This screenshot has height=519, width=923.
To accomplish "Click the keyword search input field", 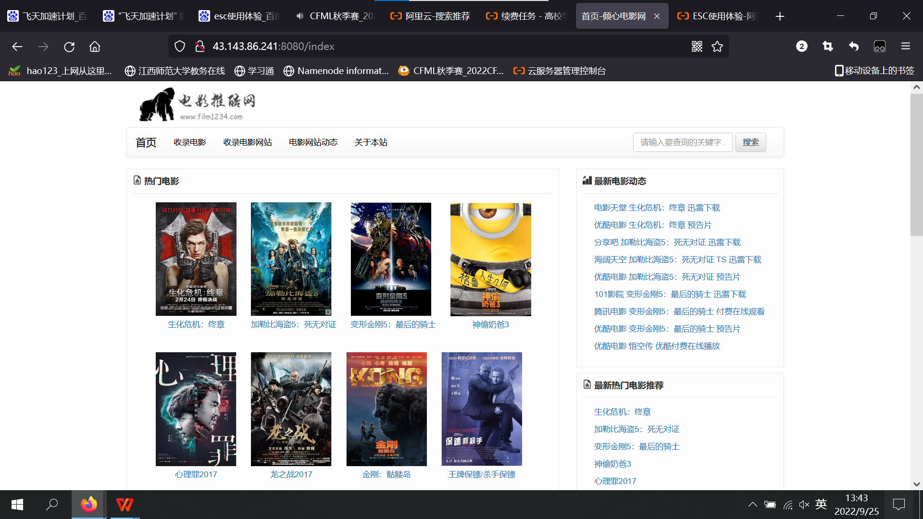I will pos(683,142).
